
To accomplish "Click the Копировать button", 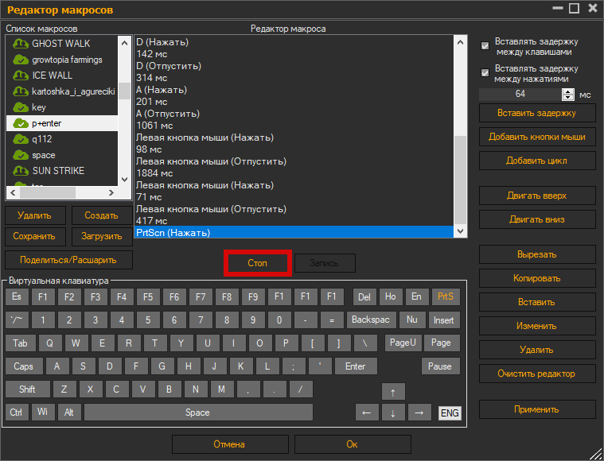I will coord(537,279).
